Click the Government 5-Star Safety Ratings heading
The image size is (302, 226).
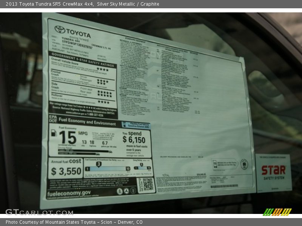[x=83, y=60]
